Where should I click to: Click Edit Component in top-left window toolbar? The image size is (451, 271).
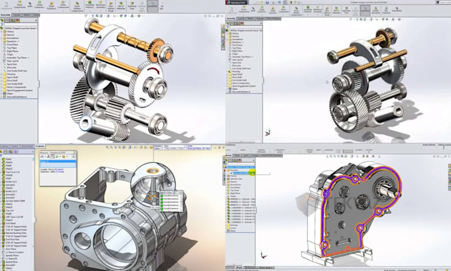point(6,6)
